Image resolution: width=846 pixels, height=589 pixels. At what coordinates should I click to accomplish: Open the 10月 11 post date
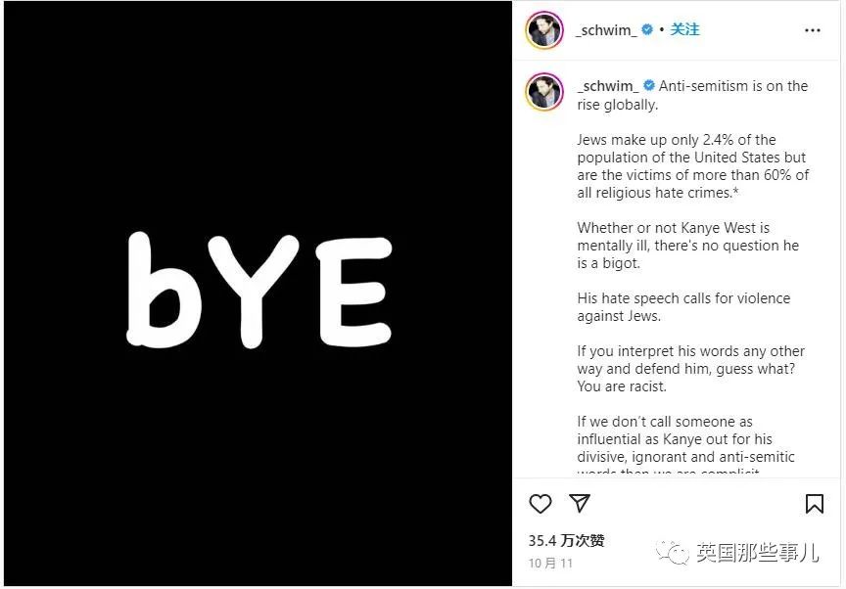point(550,564)
